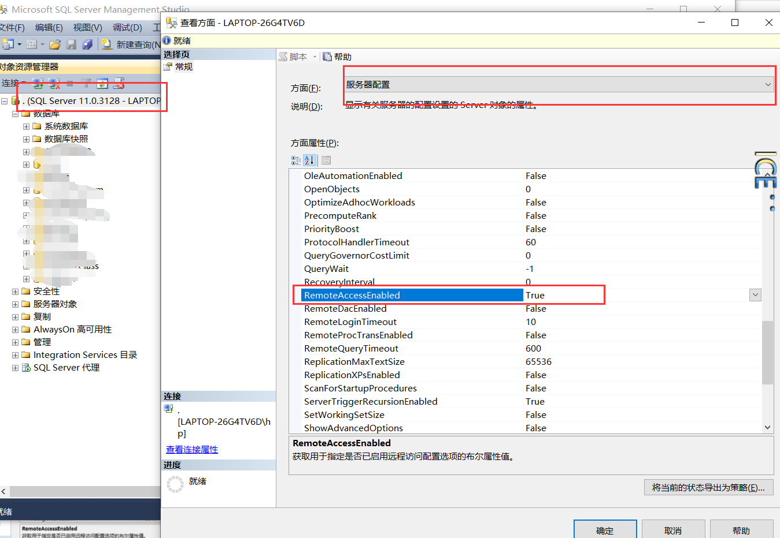Click Filter funnel icon in Object Explorer

click(x=86, y=84)
